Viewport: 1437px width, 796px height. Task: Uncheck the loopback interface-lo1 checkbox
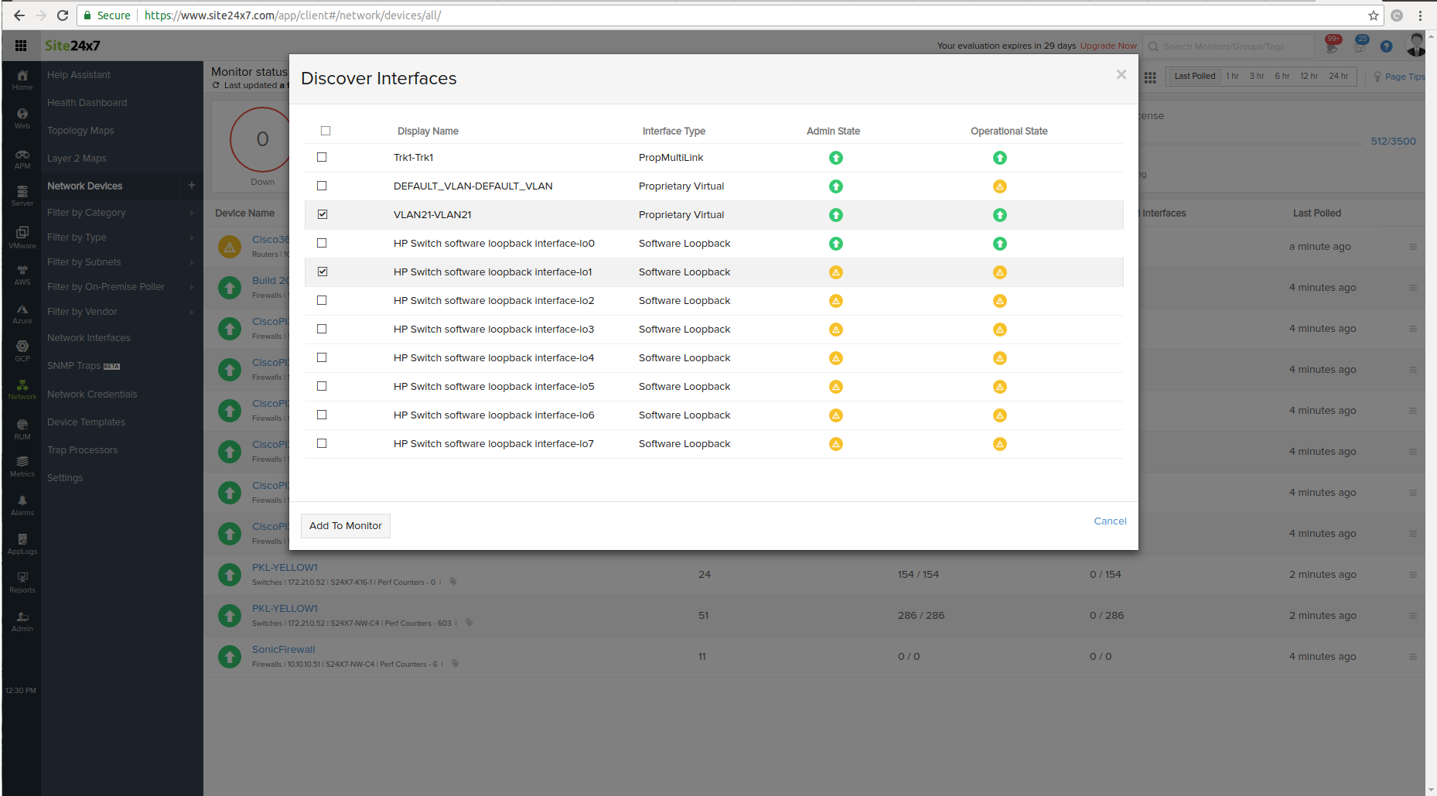click(x=323, y=272)
